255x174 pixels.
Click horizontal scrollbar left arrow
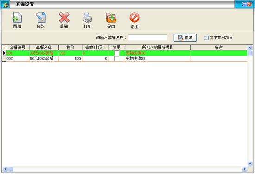click(x=5, y=169)
